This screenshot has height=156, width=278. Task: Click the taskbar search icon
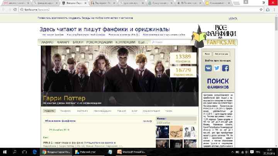tap(15, 152)
